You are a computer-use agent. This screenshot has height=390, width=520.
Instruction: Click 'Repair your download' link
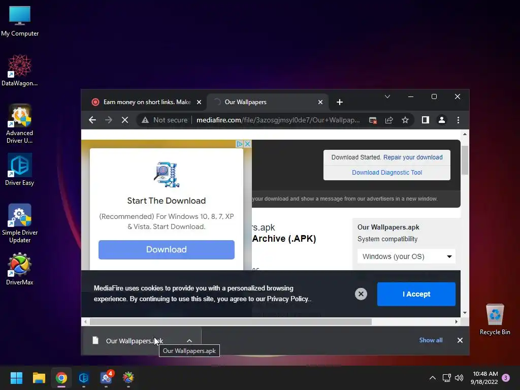tap(413, 157)
